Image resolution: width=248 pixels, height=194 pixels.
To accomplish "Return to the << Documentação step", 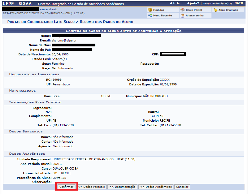I will coord(122,187).
